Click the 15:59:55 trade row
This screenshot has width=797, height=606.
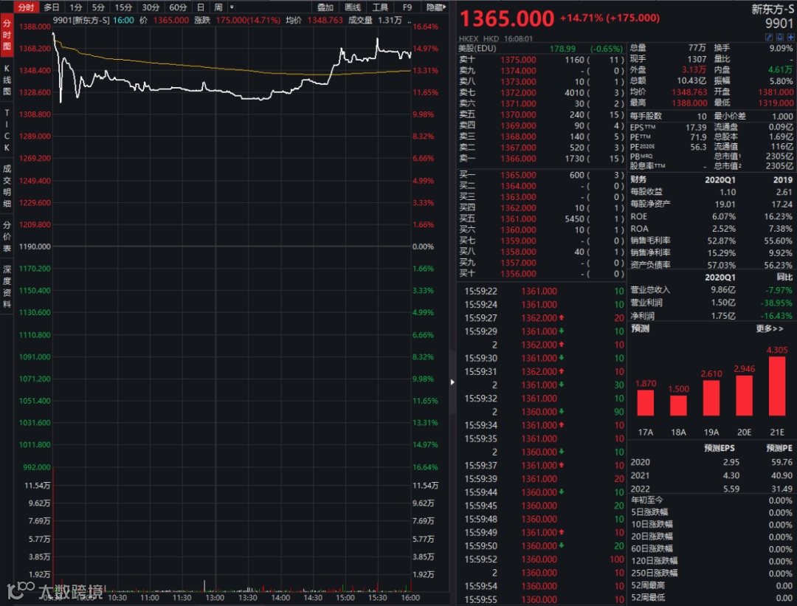coord(543,599)
